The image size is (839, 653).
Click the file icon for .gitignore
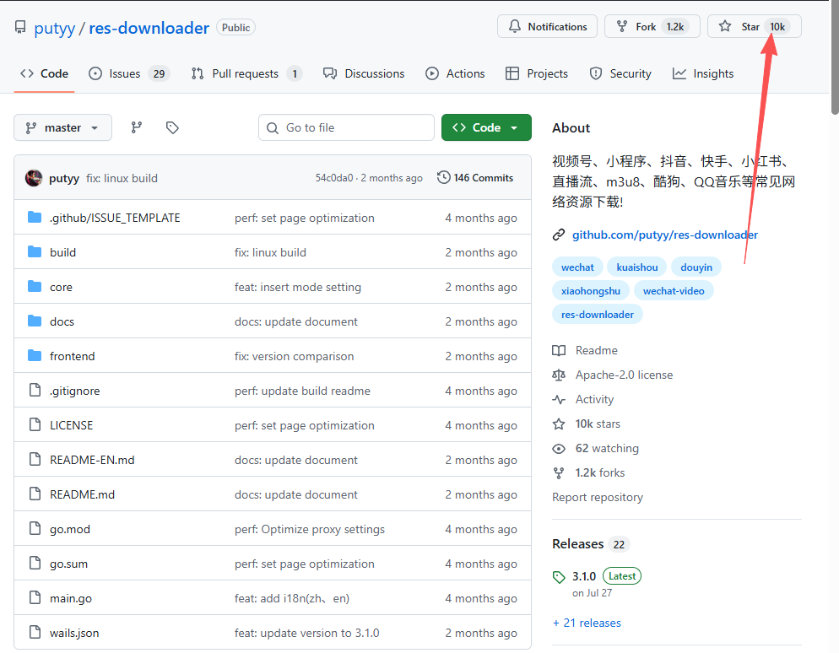click(x=35, y=391)
